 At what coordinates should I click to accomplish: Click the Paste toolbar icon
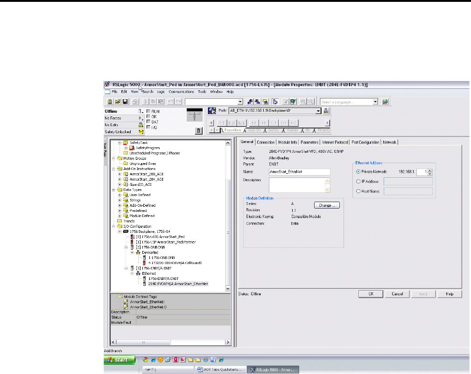pyautogui.click(x=161, y=102)
